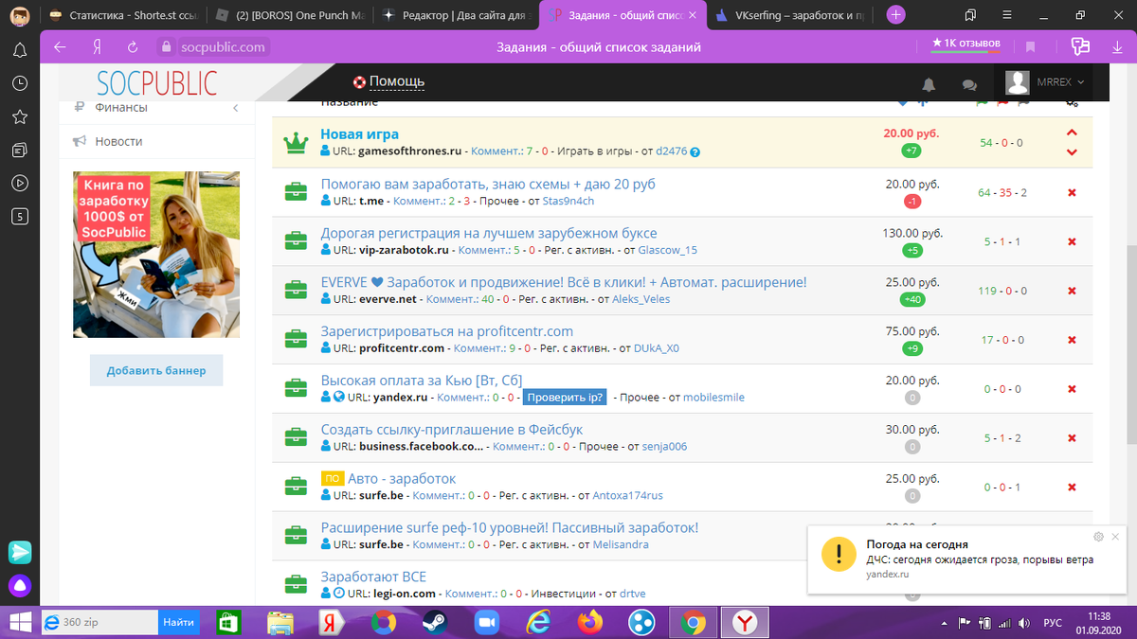
Task: Open Windows Start menu
Action: pos(19,622)
